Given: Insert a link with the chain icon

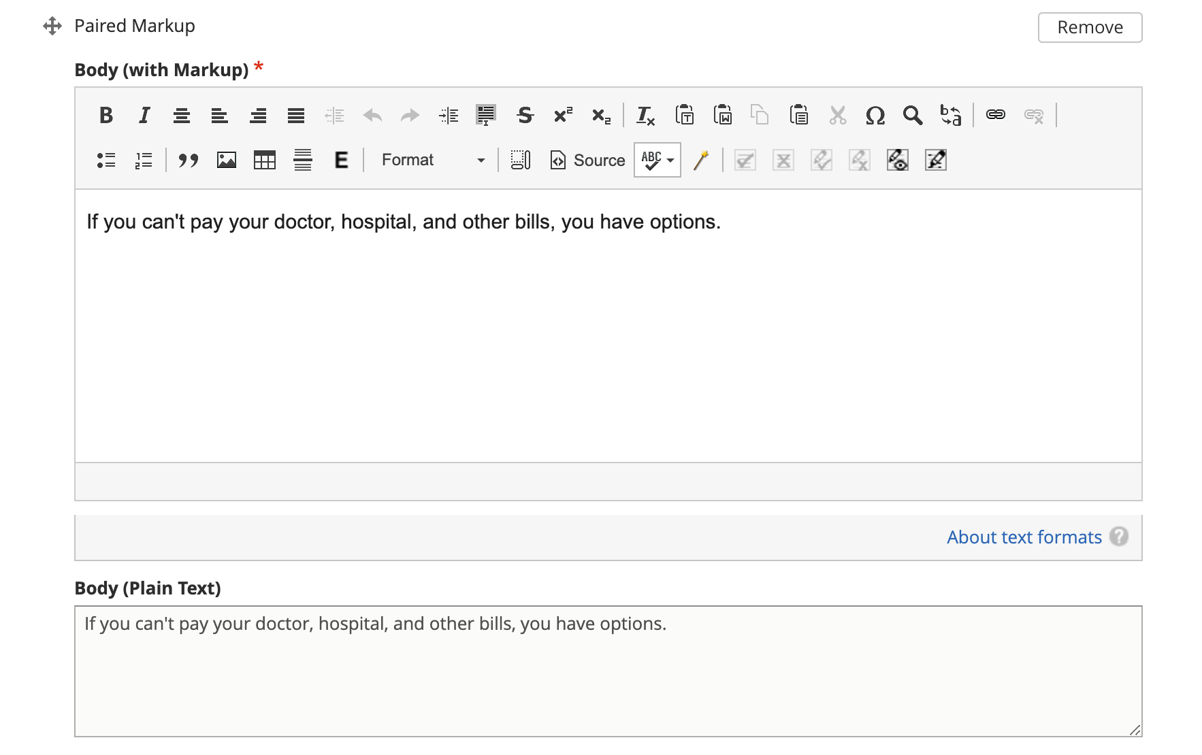Looking at the screenshot, I should pyautogui.click(x=996, y=115).
